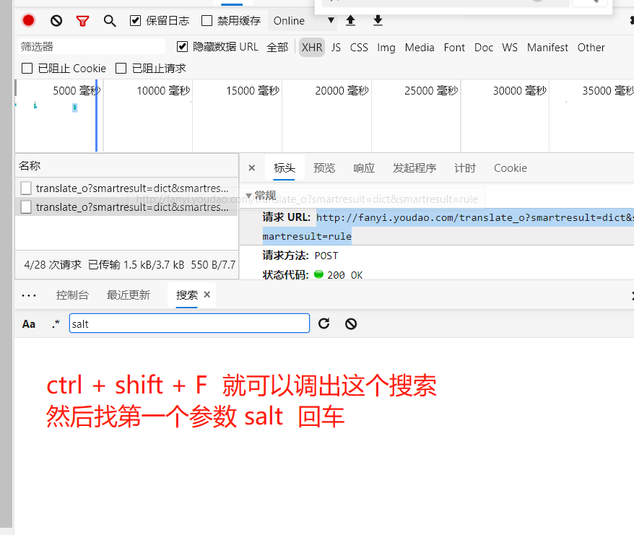Image resolution: width=634 pixels, height=535 pixels.
Task: Click the 4/28 次请求 status summary
Action: [x=53, y=265]
